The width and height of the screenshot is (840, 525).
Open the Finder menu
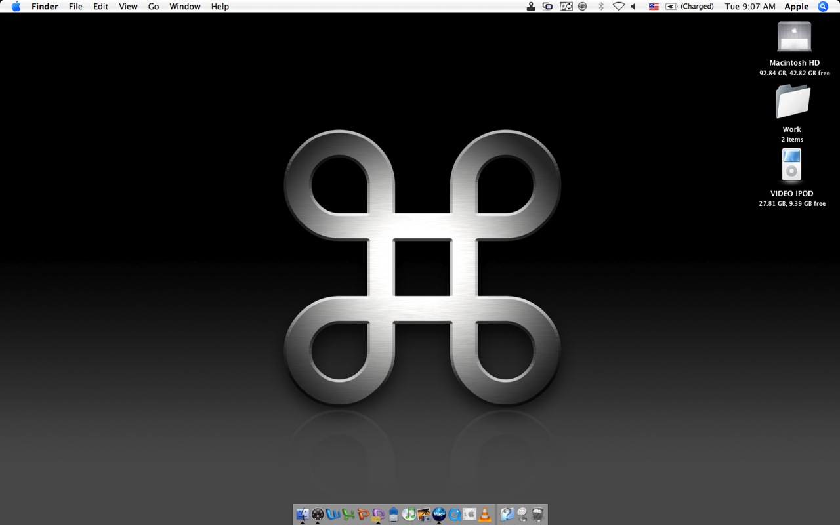(x=45, y=7)
